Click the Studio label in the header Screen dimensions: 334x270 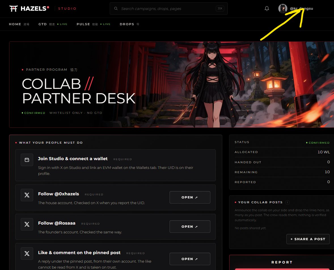pos(67,9)
